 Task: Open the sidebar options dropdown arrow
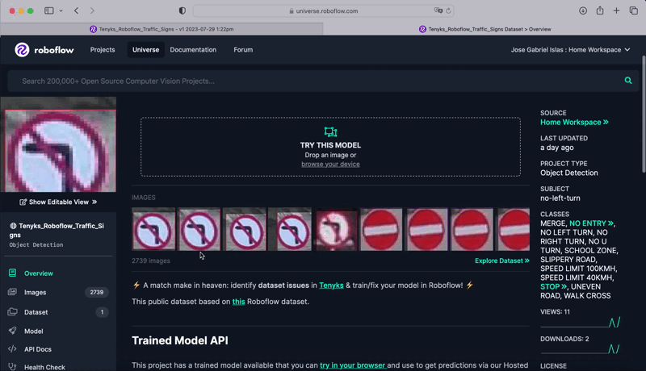tap(61, 10)
